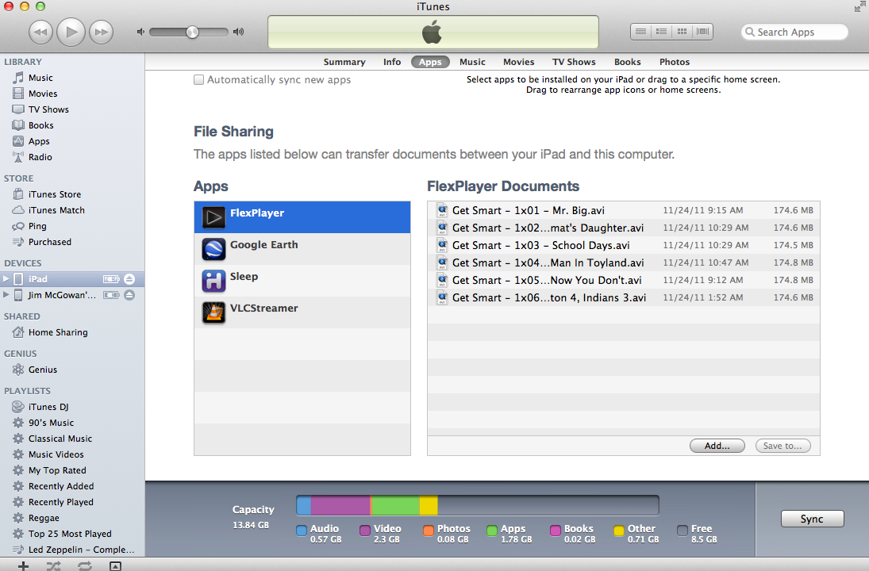This screenshot has height=571, width=869.
Task: Expand the iPad device disclosure triangle
Action: click(6, 279)
